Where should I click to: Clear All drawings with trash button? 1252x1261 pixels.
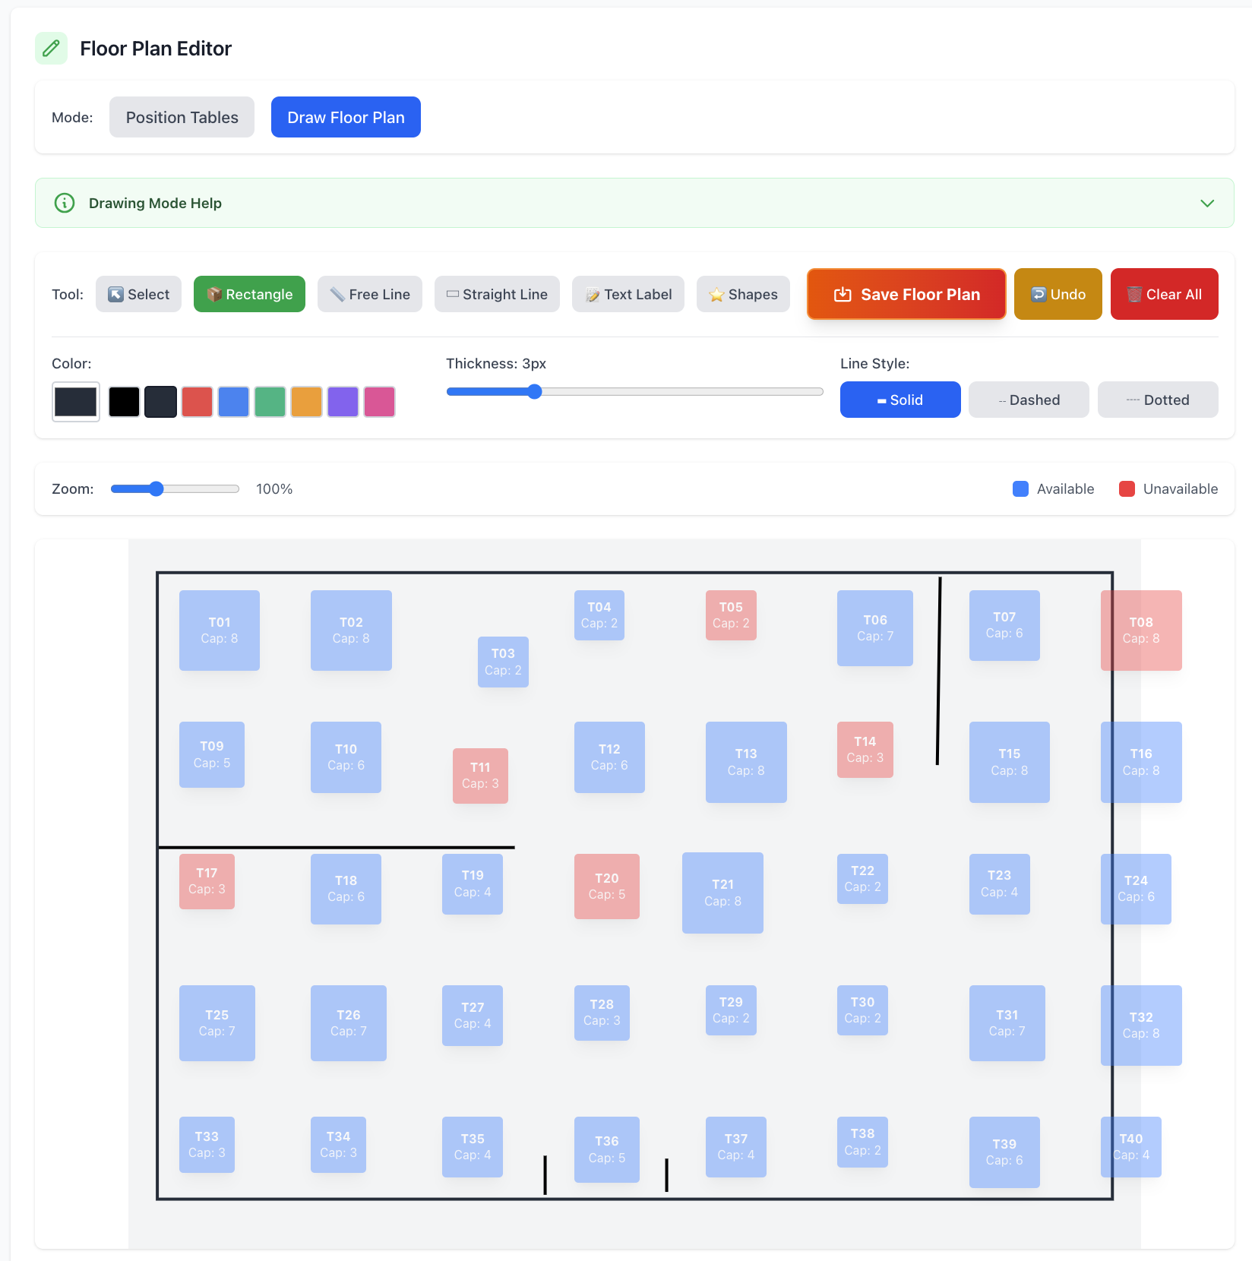pyautogui.click(x=1164, y=294)
